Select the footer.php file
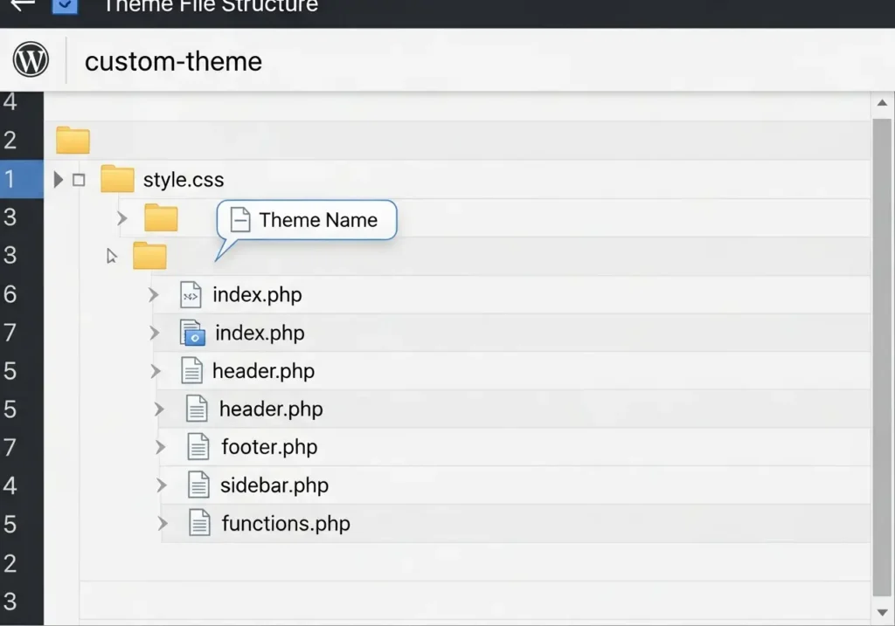Image resolution: width=895 pixels, height=626 pixels. click(269, 447)
